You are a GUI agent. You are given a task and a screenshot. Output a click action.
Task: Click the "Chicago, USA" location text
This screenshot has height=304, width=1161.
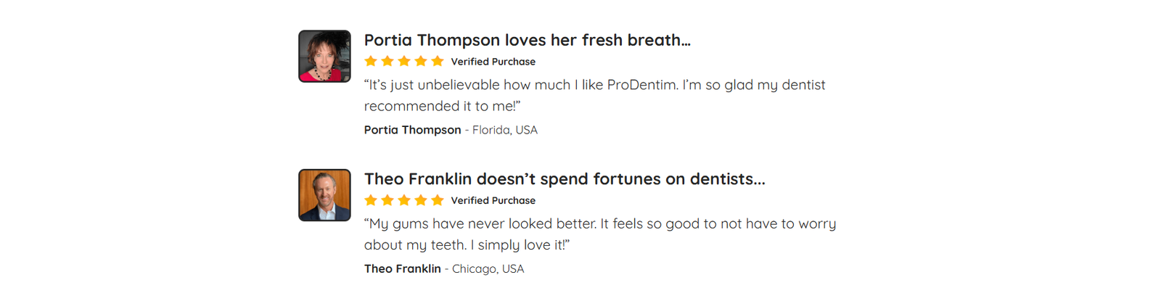coord(488,268)
